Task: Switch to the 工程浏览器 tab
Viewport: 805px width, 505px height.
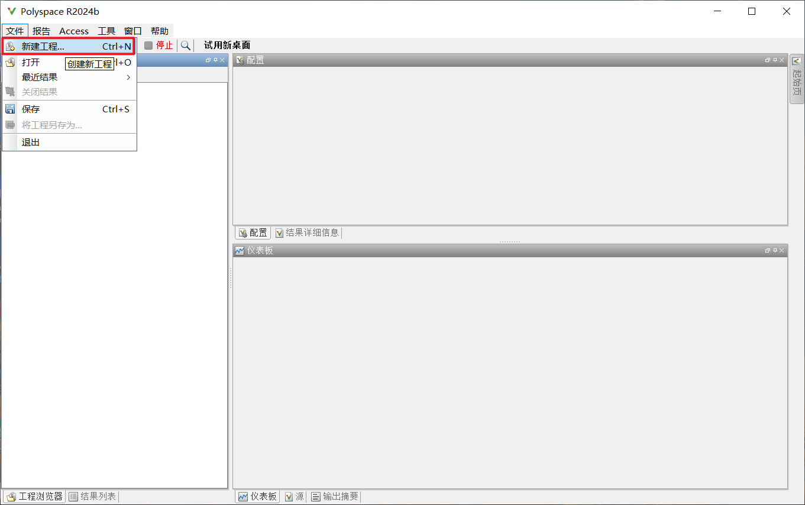Action: tap(34, 497)
